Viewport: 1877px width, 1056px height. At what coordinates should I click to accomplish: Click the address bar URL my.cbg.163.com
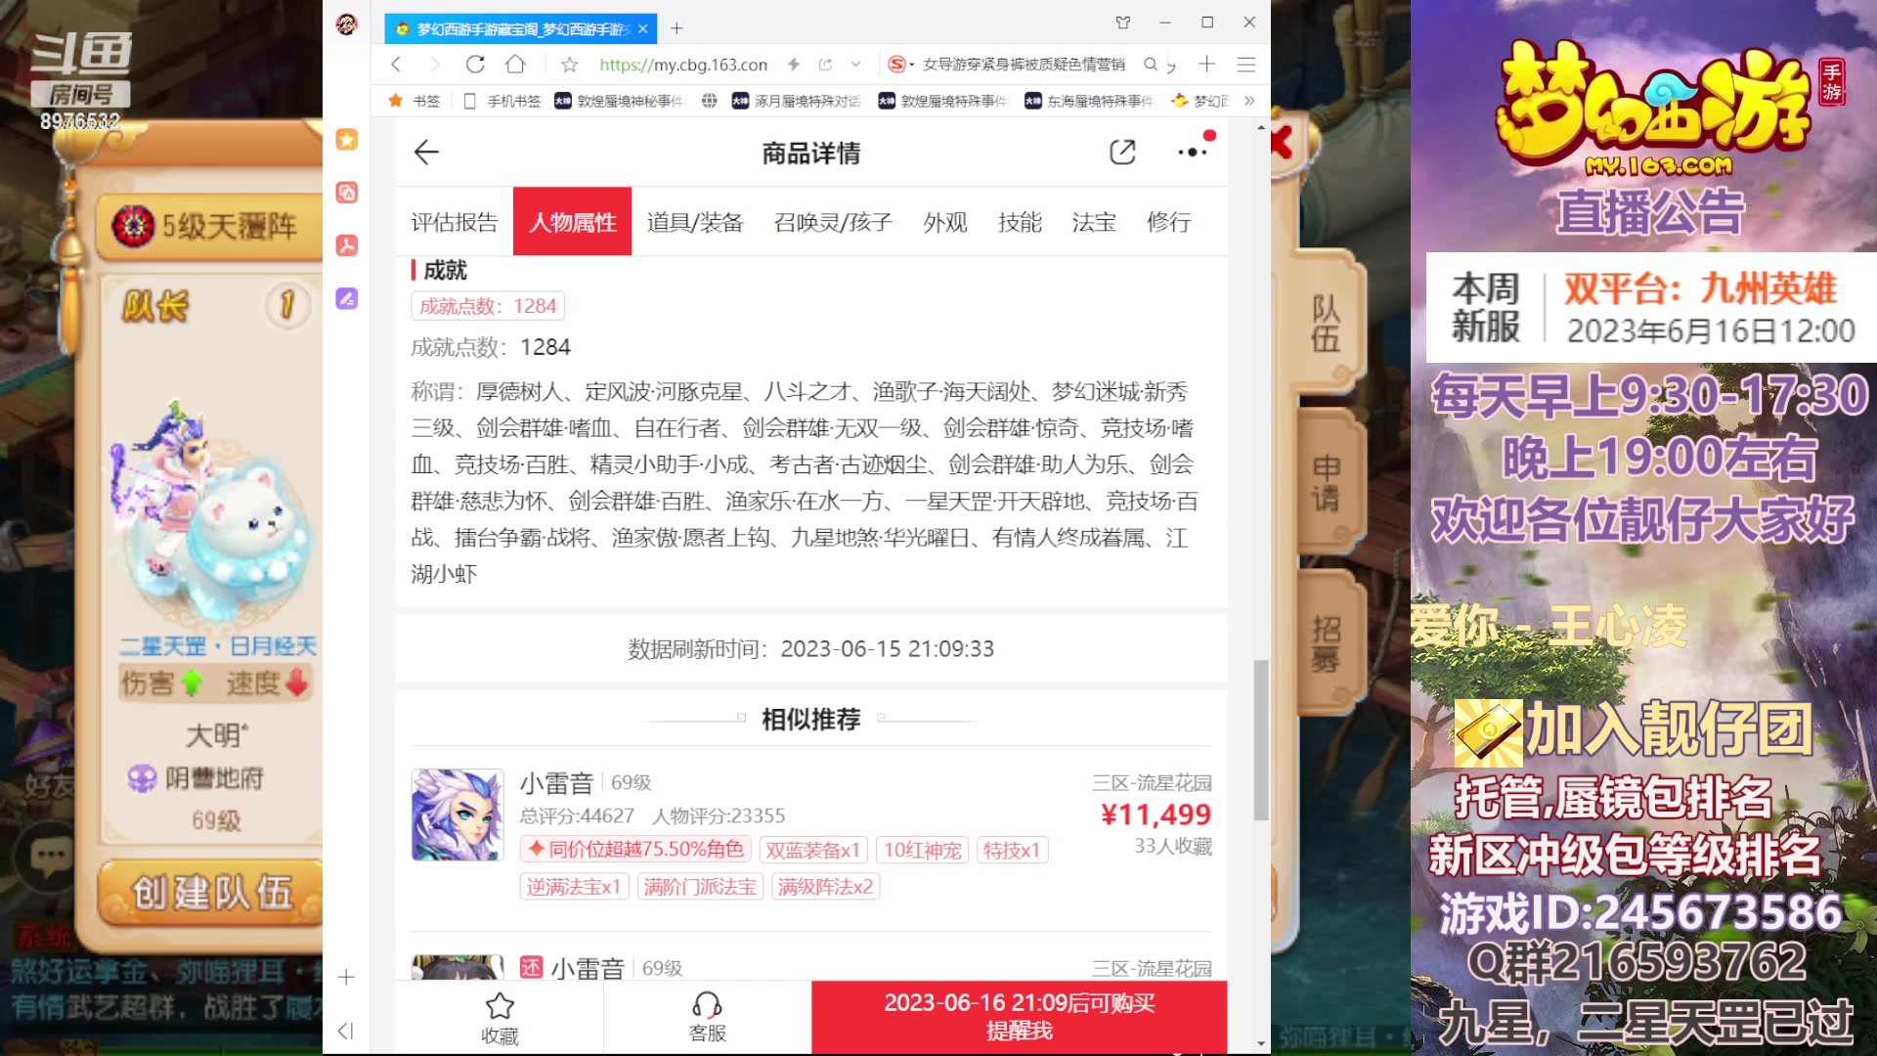pos(682,65)
